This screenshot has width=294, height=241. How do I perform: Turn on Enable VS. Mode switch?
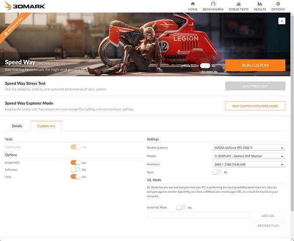(x=181, y=208)
